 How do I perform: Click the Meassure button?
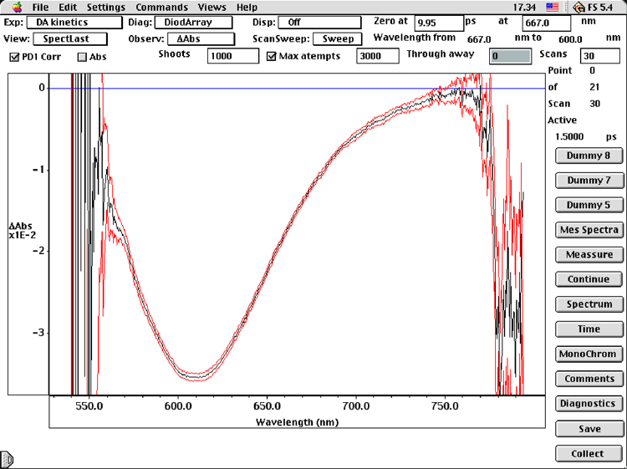(x=589, y=255)
